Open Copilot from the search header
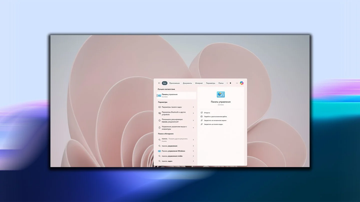This screenshot has height=202, width=360. click(x=242, y=83)
